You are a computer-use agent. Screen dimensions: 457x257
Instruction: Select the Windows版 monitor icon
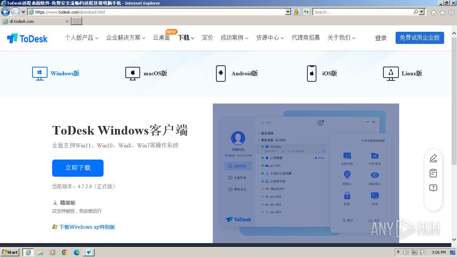[40, 74]
